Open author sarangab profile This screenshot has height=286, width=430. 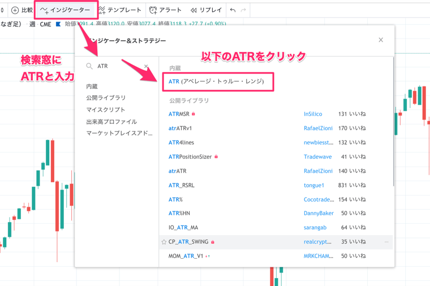click(x=315, y=228)
